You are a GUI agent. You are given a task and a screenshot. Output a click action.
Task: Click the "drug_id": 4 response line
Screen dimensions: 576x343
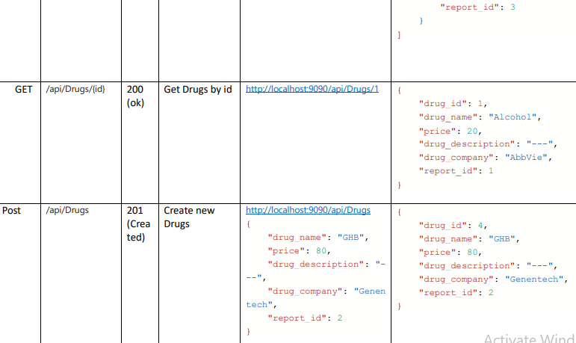453,226
